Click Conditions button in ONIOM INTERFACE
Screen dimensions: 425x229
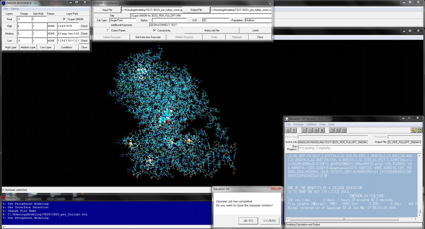[x=67, y=47]
